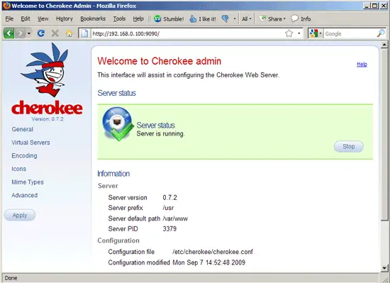Click the Reload page icon
The height and width of the screenshot is (283, 390).
tap(41, 33)
